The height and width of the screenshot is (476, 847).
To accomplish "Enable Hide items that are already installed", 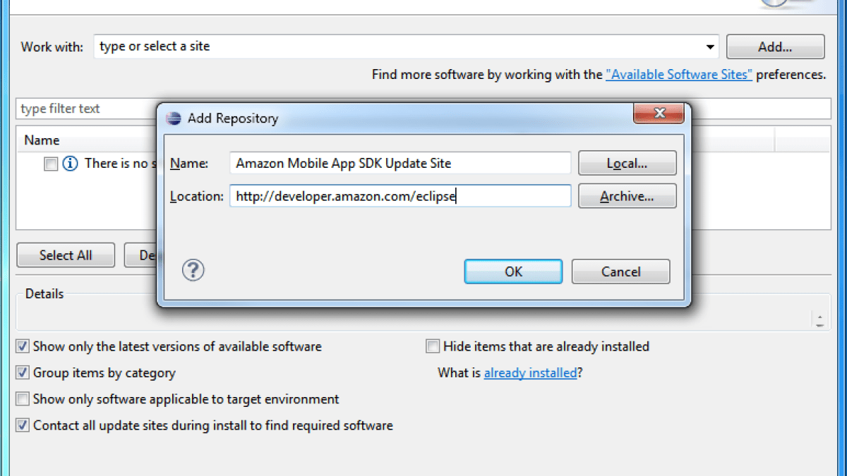I will coord(433,347).
